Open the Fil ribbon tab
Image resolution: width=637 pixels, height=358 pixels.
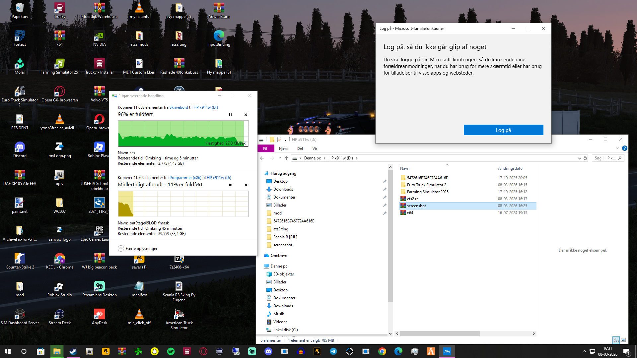point(265,149)
